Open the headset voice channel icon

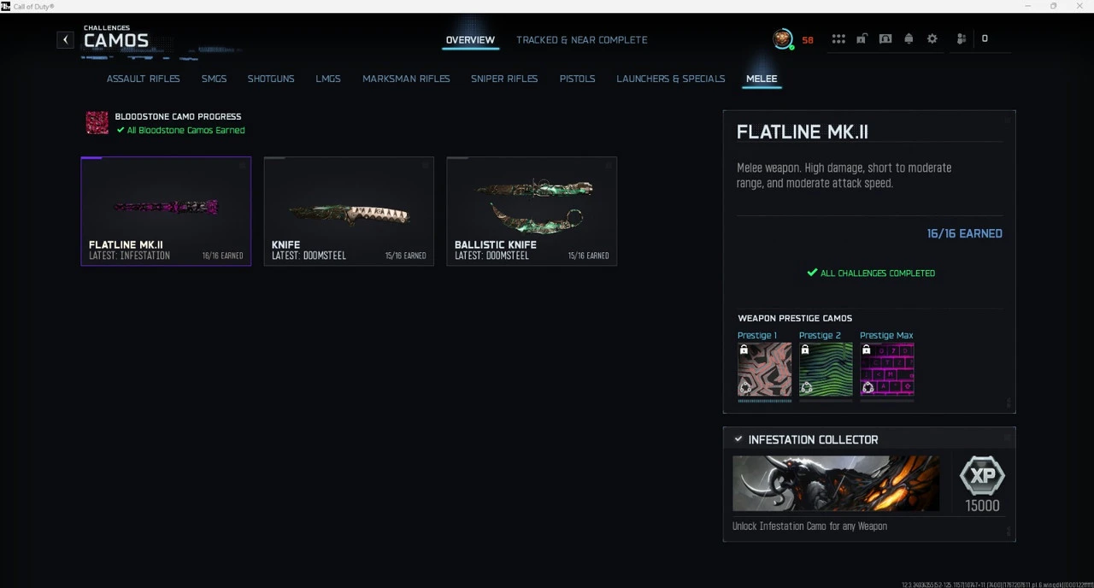885,39
